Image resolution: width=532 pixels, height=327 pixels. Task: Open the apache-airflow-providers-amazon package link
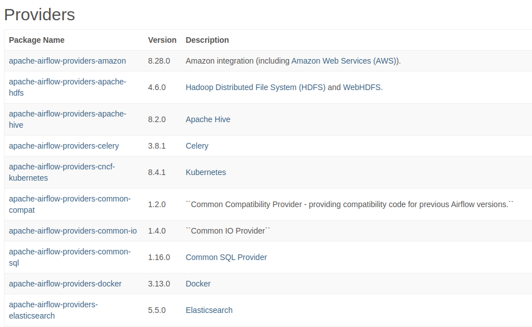67,61
